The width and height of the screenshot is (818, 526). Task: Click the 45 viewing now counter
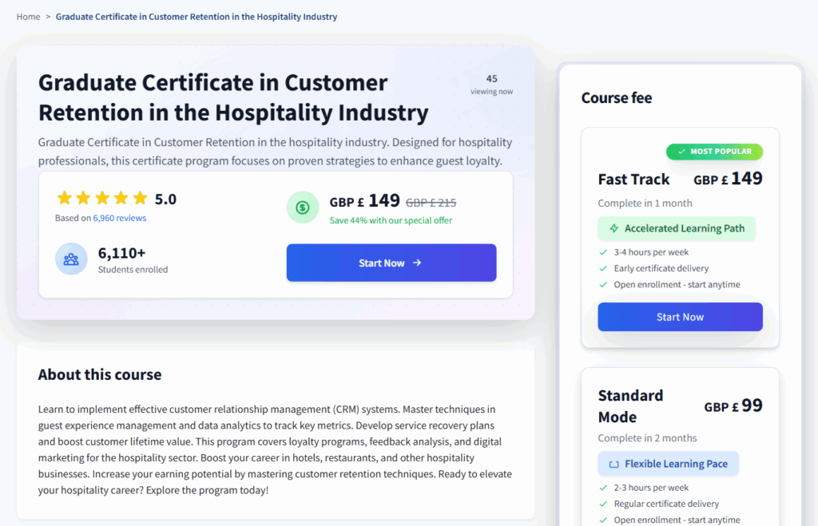pos(491,85)
